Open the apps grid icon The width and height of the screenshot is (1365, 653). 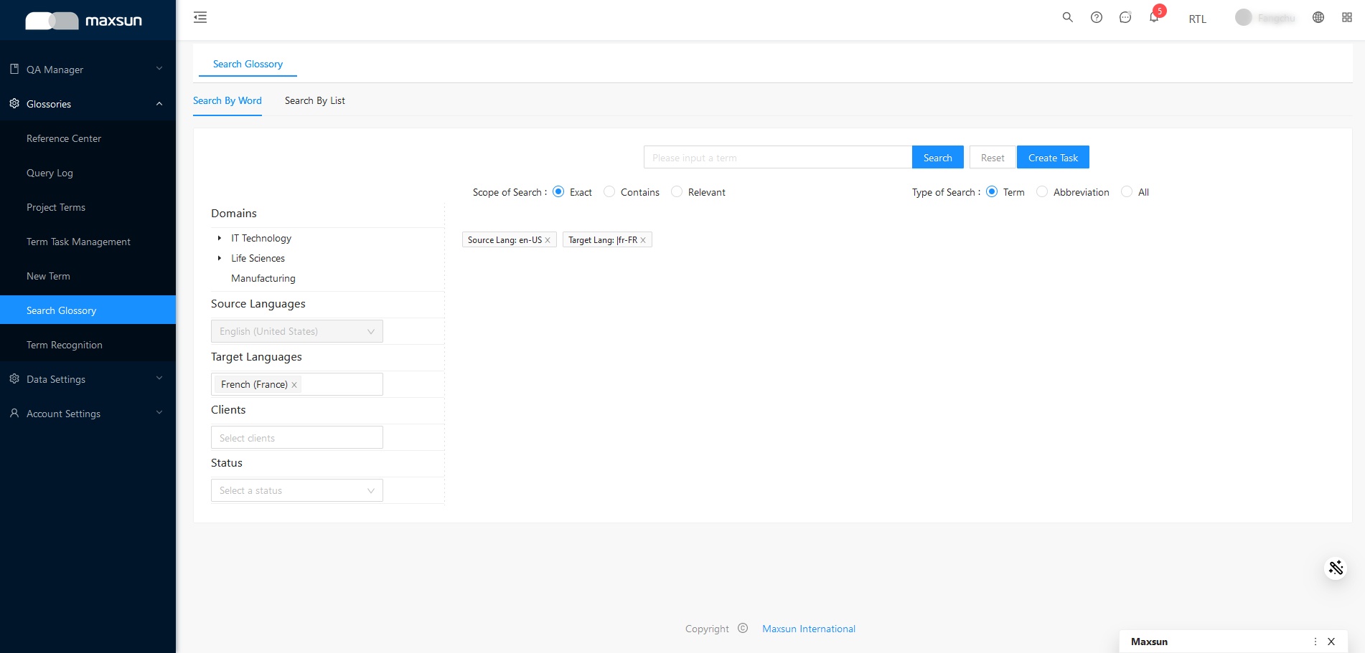point(1346,17)
